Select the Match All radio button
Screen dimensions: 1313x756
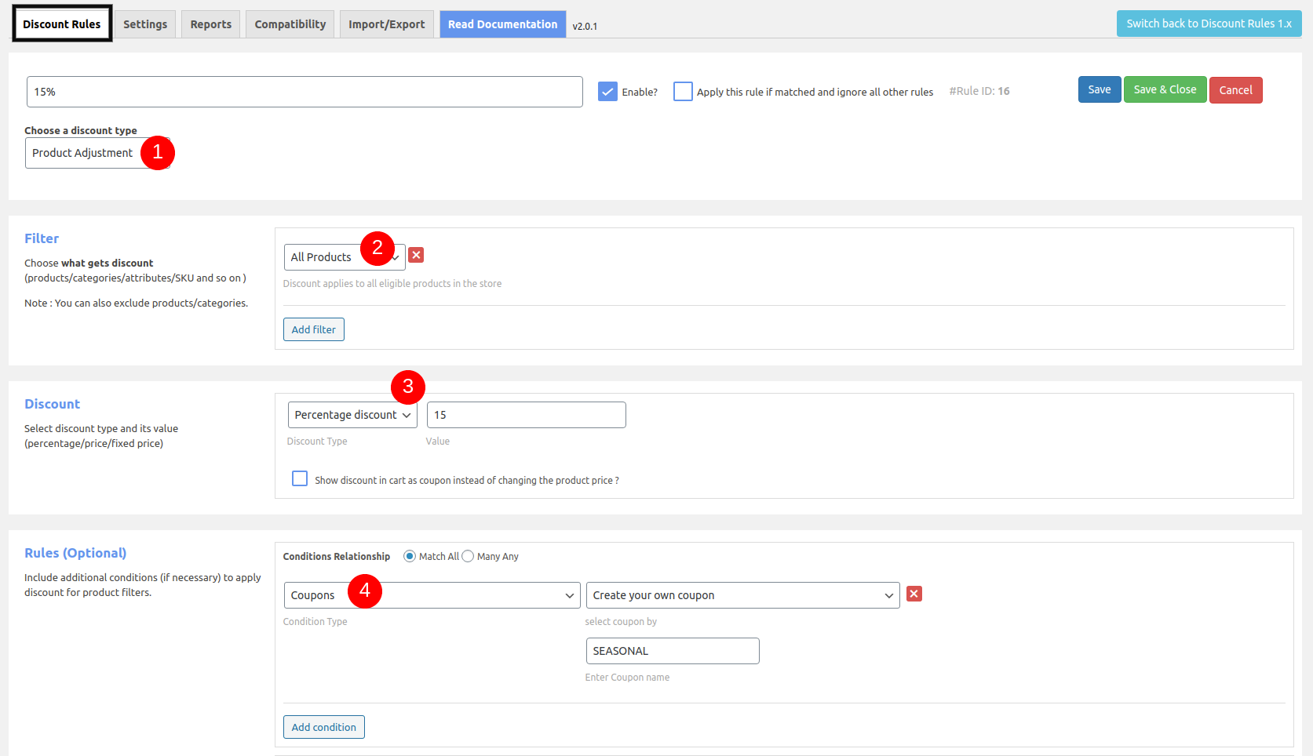click(410, 556)
